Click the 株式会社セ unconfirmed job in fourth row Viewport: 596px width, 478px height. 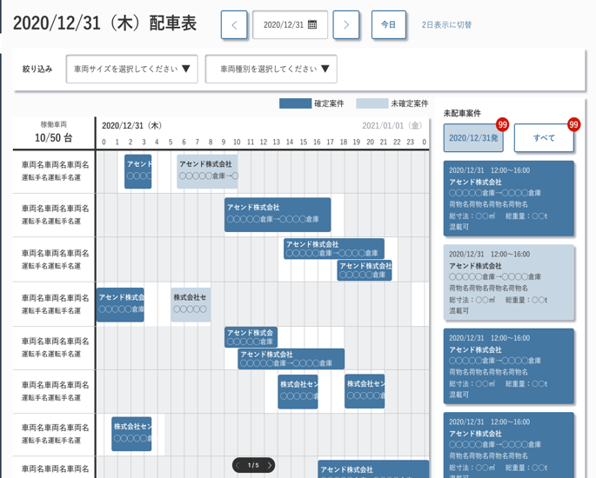(x=190, y=303)
